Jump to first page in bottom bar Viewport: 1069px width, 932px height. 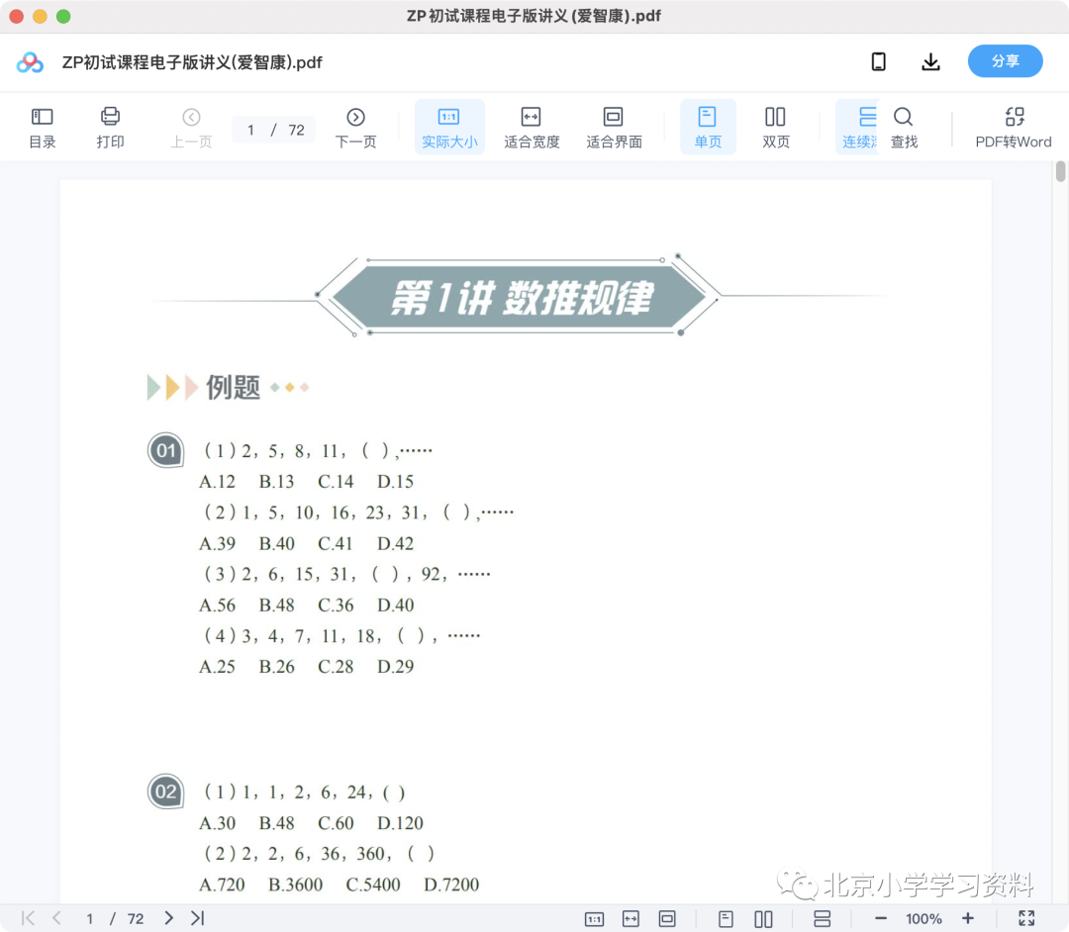28,918
